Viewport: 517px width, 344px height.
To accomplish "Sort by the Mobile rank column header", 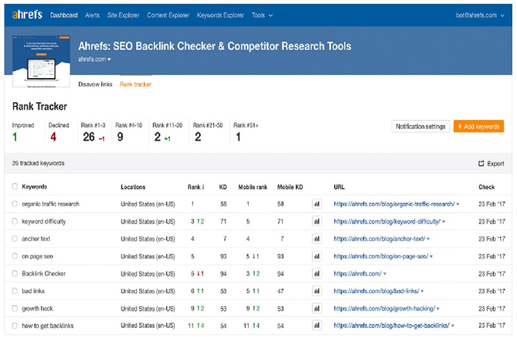I will click(253, 187).
